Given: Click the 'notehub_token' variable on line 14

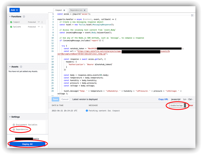Looking at the screenshot, I should 77,48.
